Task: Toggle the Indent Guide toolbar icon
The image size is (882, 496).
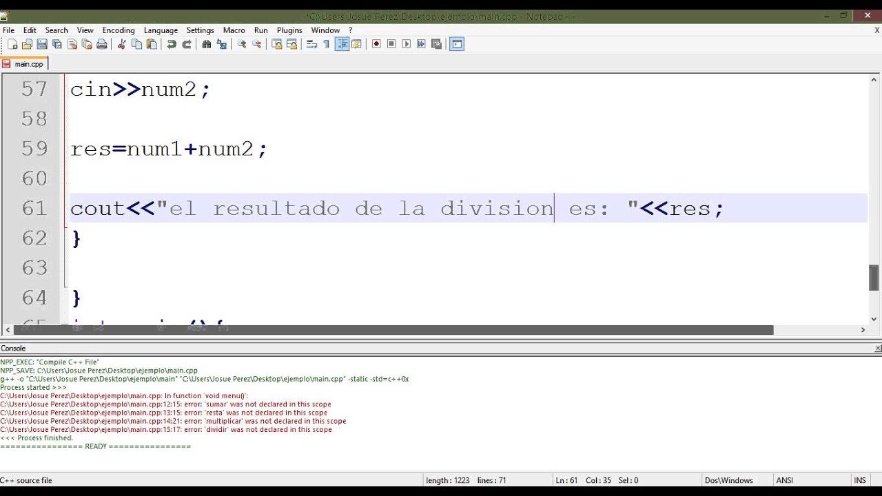Action: tap(342, 44)
